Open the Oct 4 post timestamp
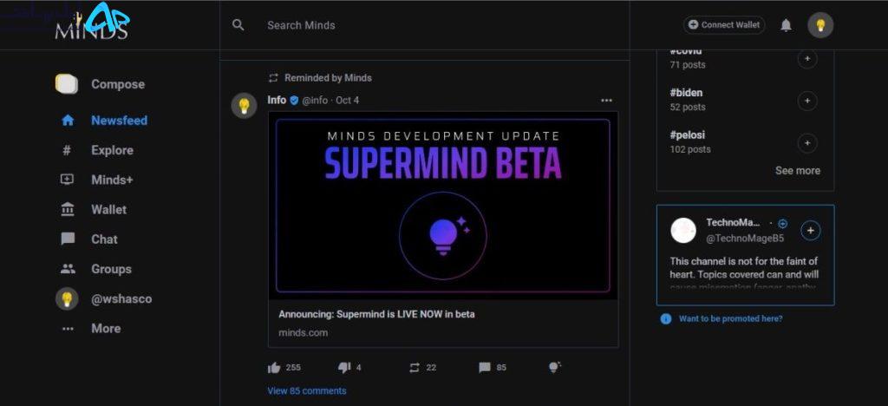888x406 pixels. tap(347, 101)
